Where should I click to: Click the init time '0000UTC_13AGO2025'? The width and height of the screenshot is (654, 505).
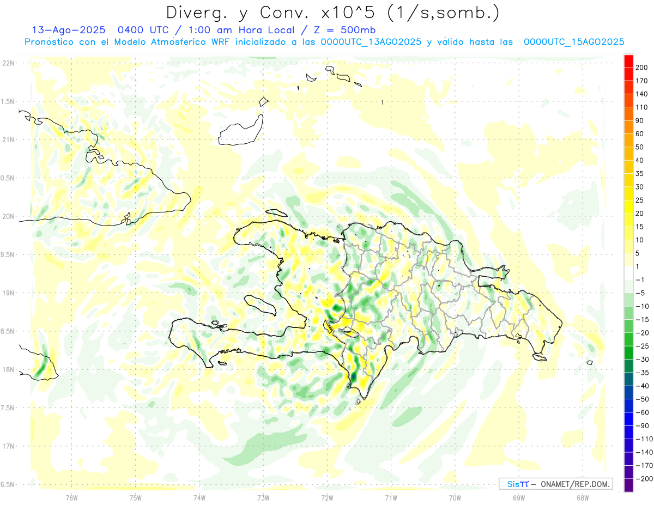coord(371,42)
